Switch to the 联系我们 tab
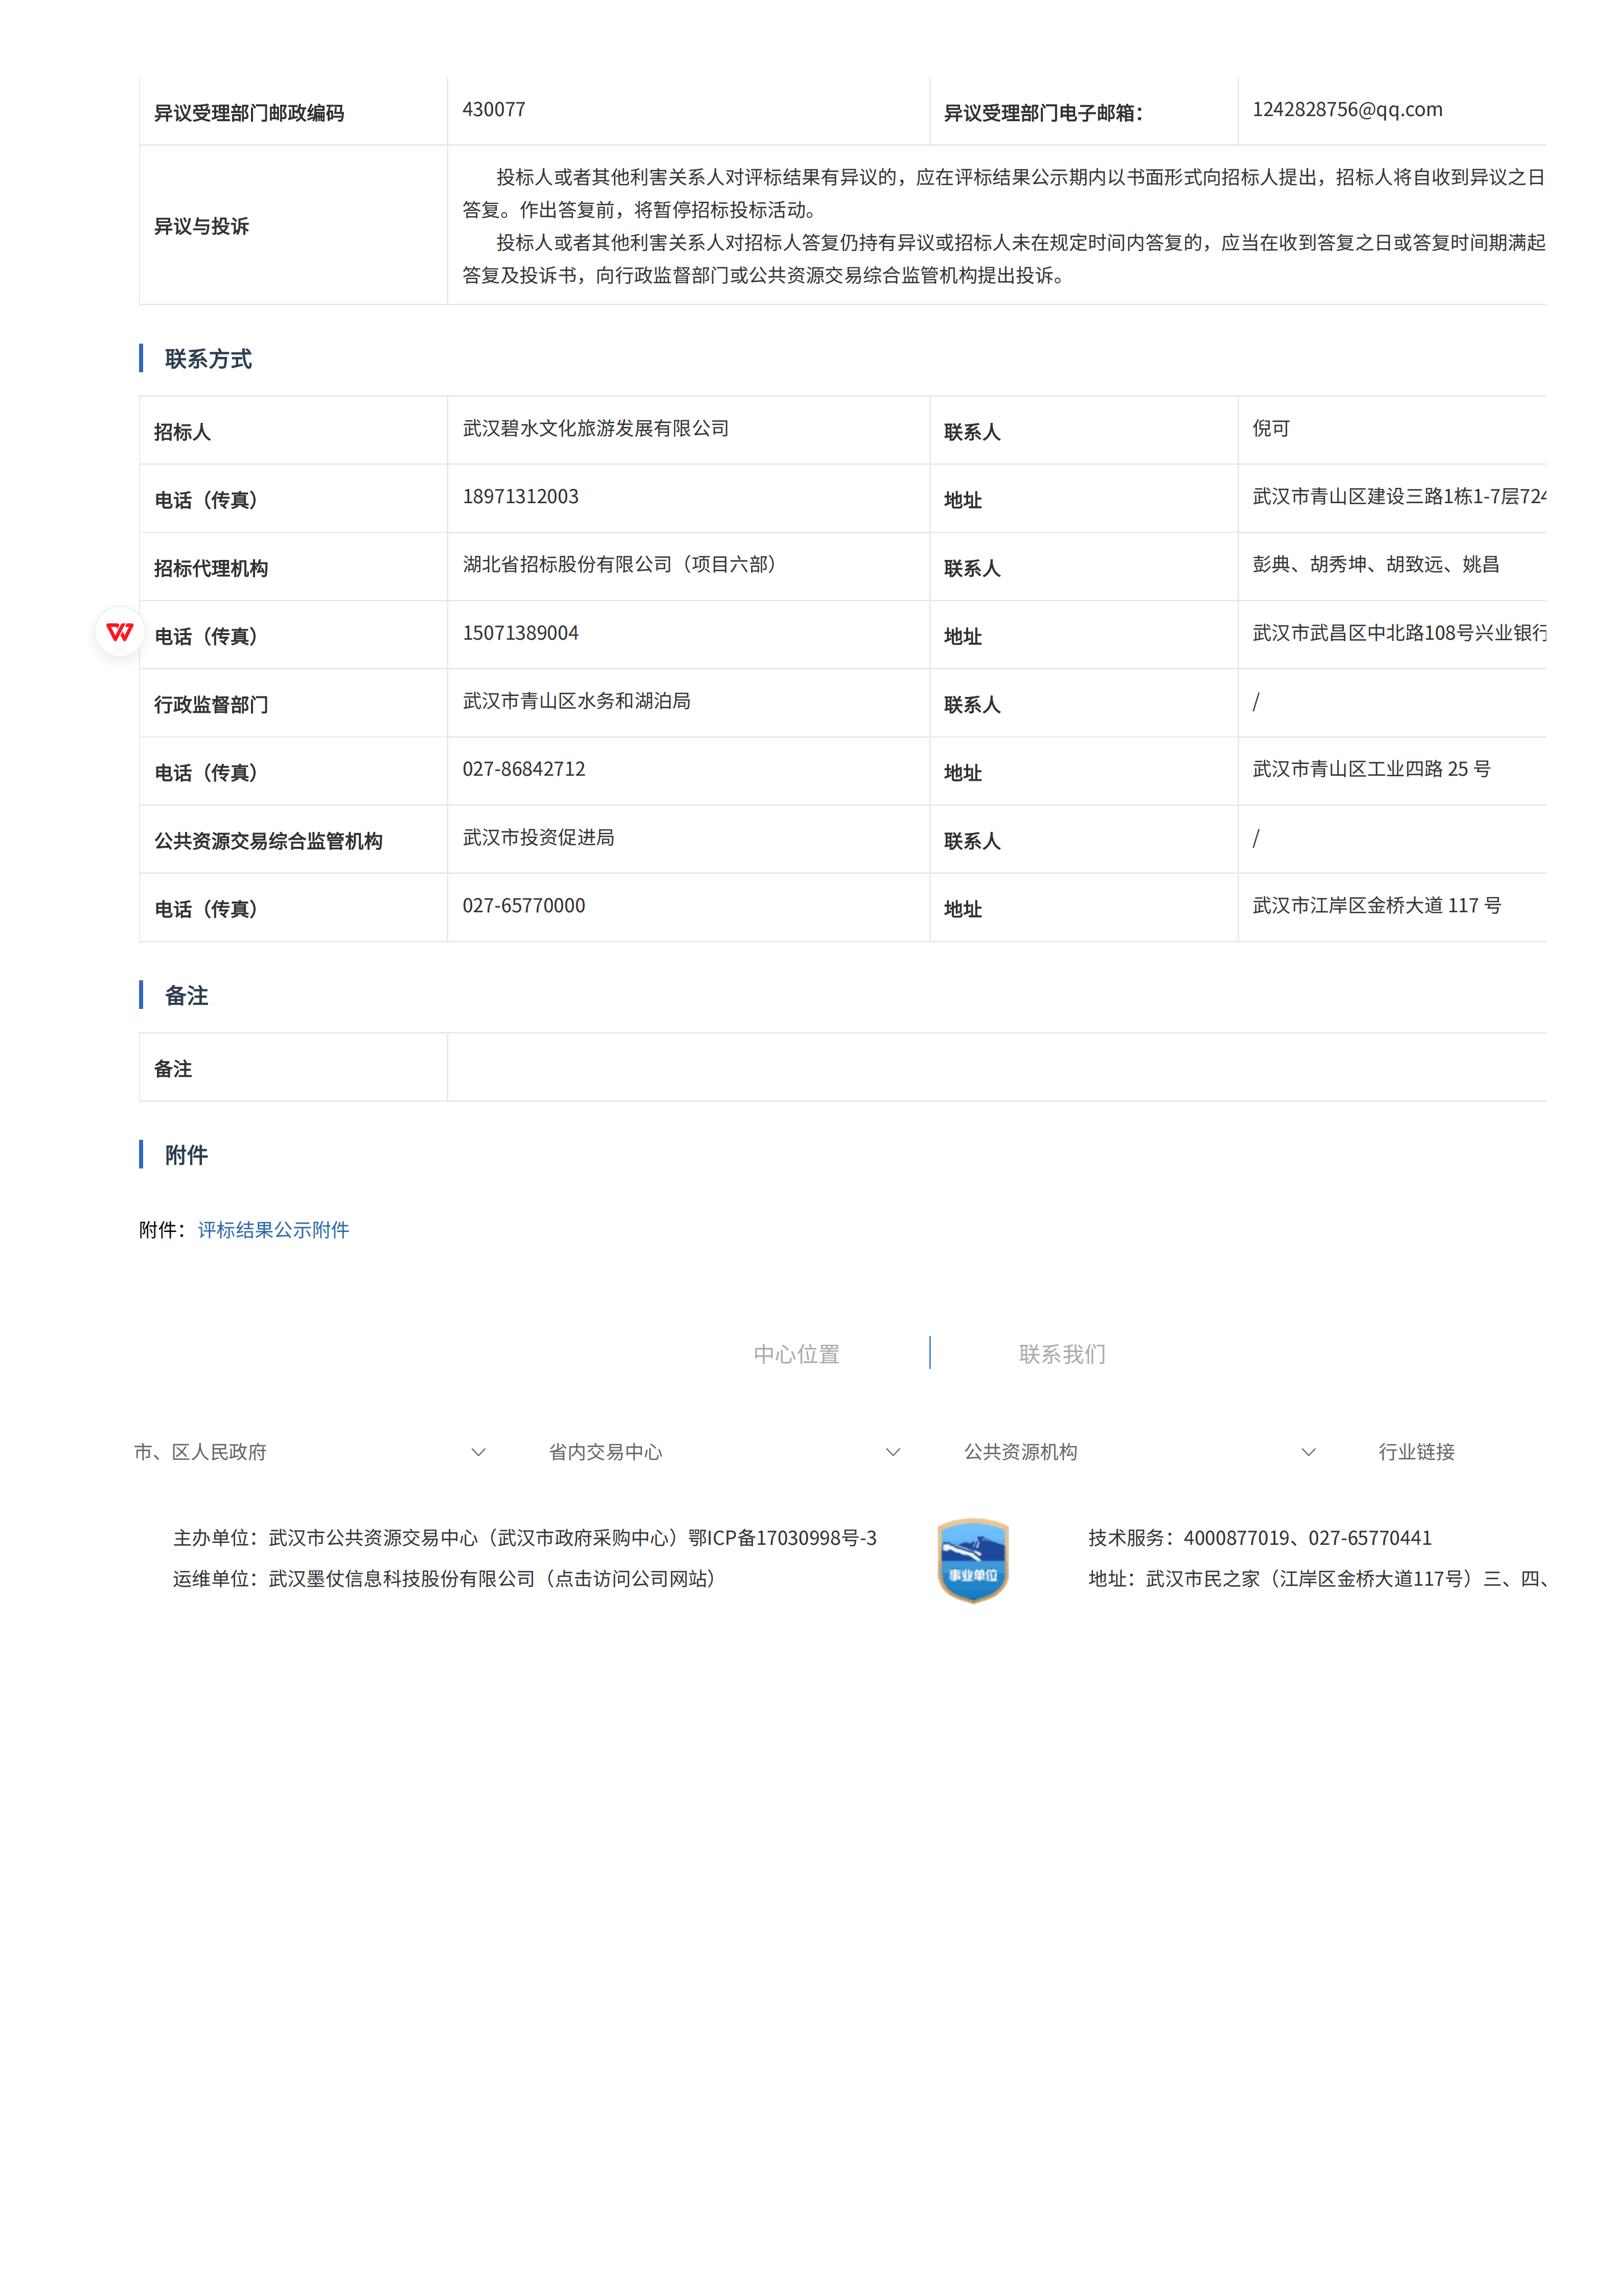 point(1061,1354)
